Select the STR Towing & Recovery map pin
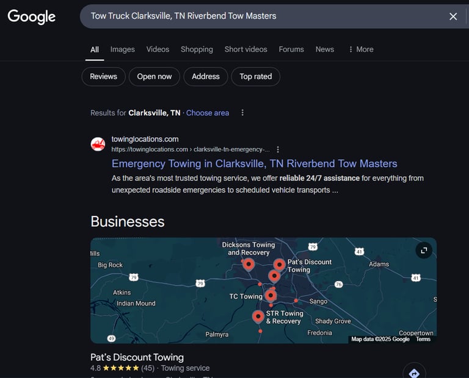This screenshot has width=469, height=378. pos(258,316)
